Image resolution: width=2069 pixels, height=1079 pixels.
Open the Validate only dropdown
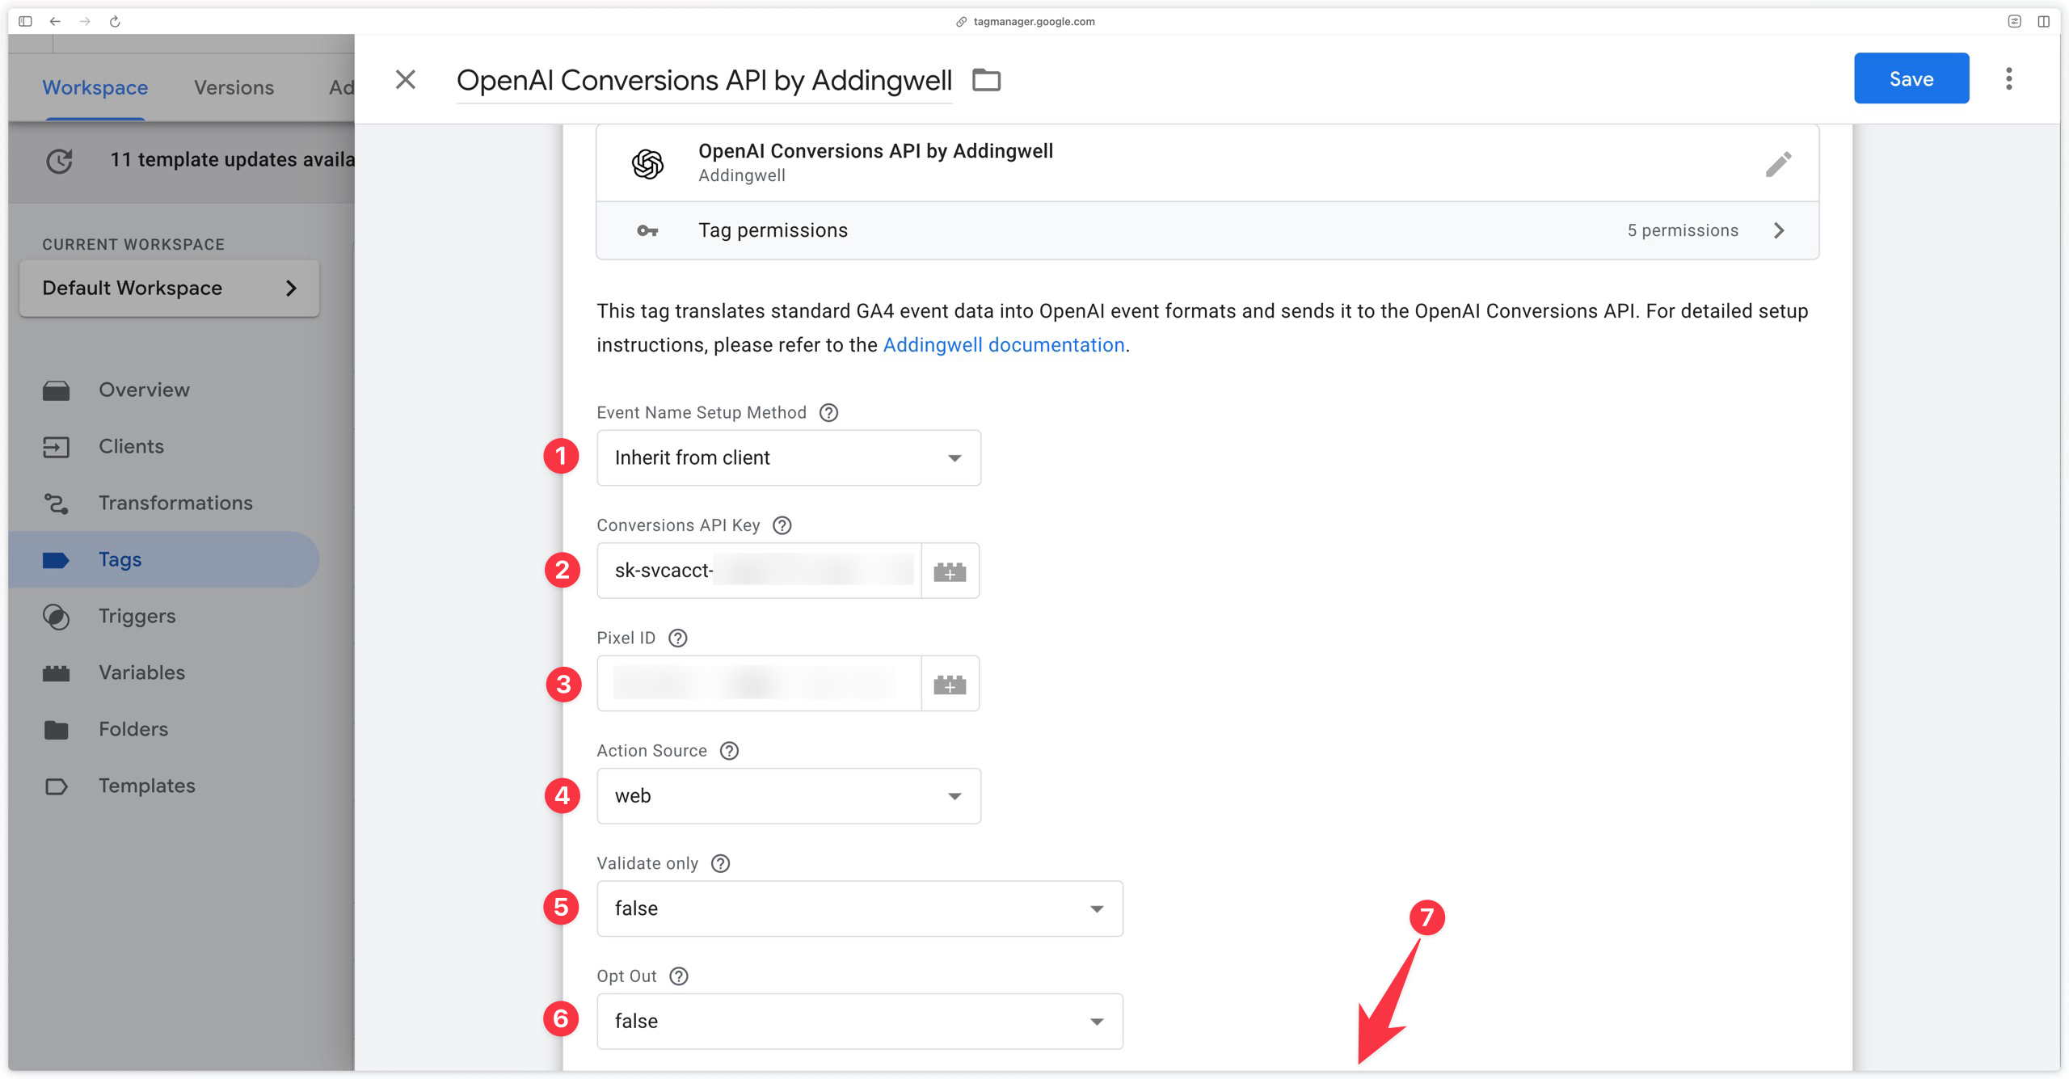point(860,909)
